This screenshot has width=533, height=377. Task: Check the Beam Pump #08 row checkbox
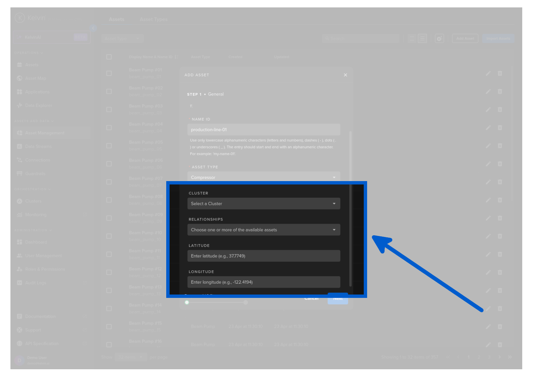pos(109,200)
